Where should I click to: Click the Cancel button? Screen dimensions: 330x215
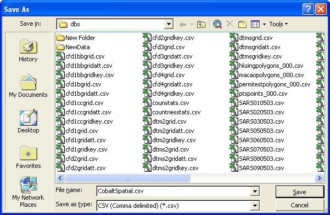[299, 205]
